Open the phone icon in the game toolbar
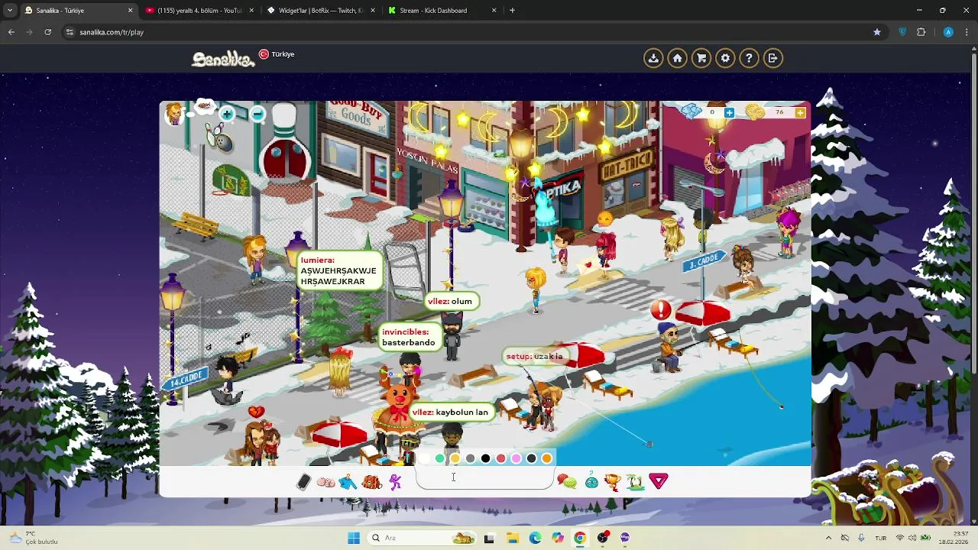Viewport: 978px width, 550px height. click(x=303, y=481)
